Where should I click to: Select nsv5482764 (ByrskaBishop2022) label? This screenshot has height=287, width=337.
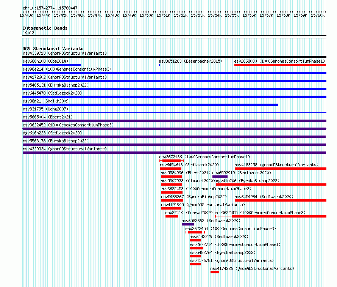223,252
